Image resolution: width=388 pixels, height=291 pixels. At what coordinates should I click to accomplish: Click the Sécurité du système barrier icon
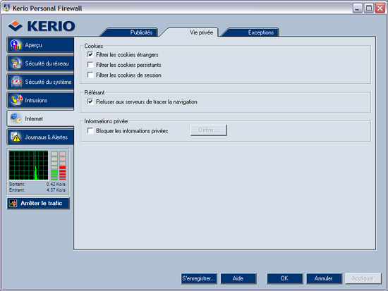[x=16, y=82]
